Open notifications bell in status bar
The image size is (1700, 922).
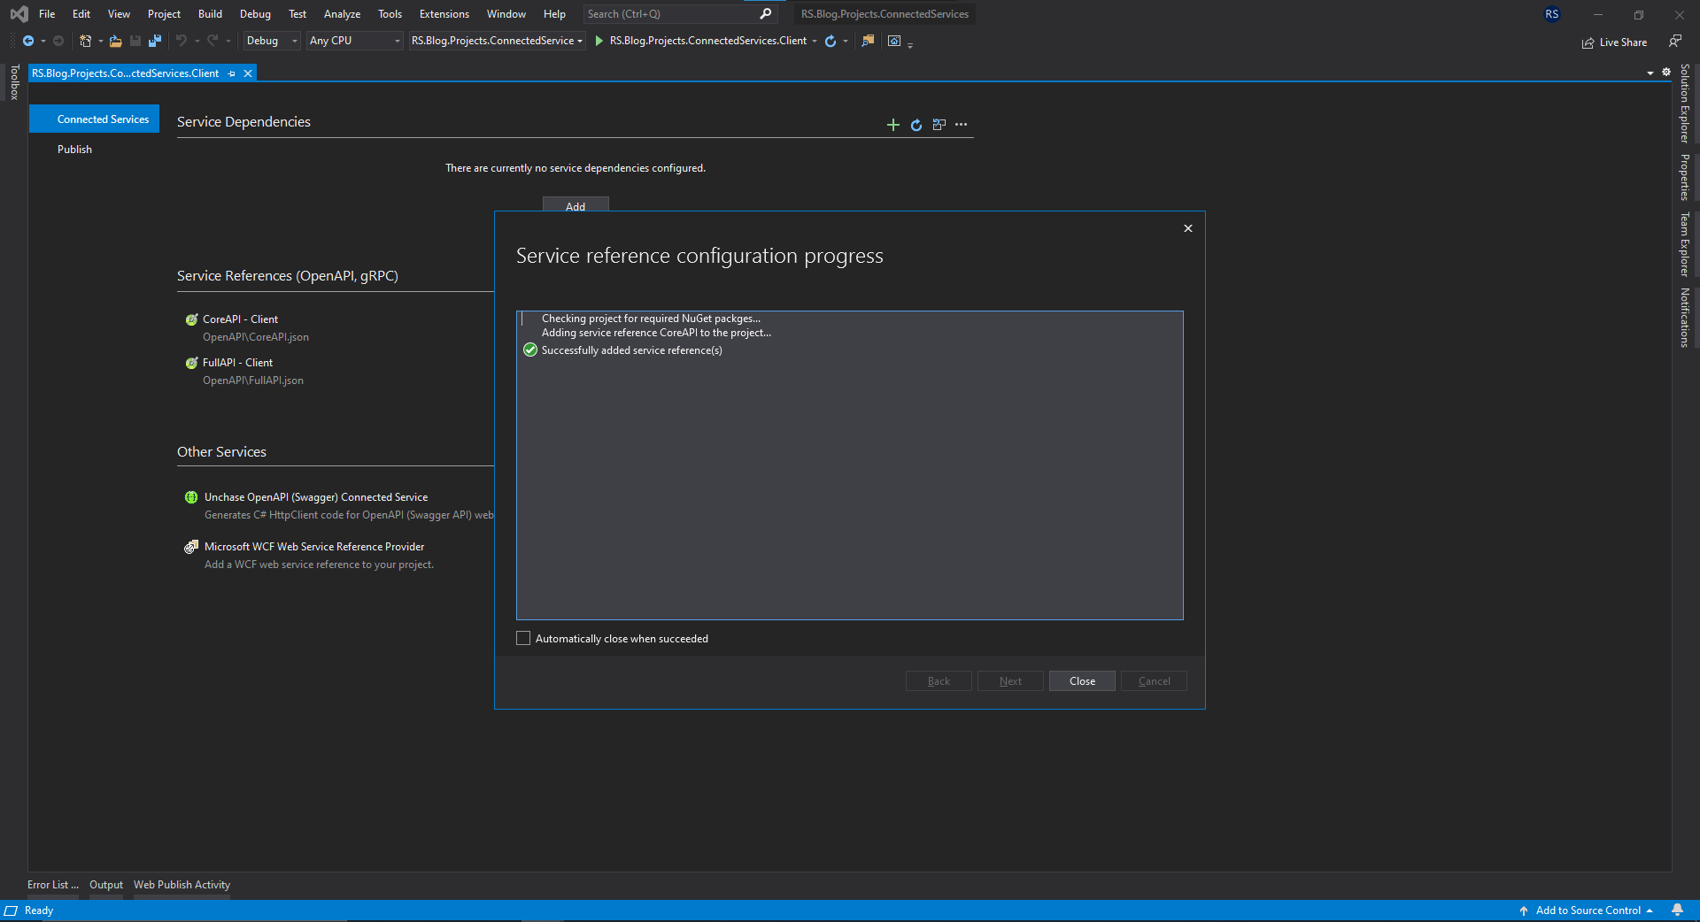point(1677,910)
